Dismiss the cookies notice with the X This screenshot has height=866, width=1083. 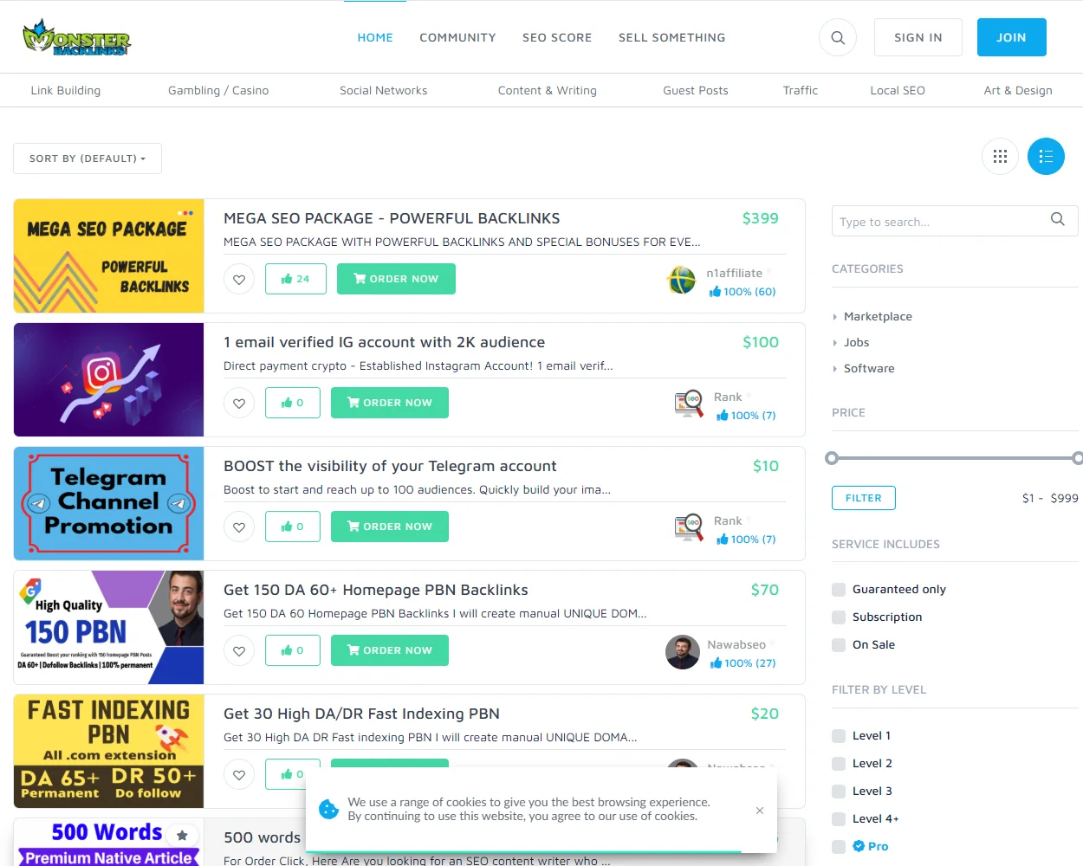[x=759, y=811]
